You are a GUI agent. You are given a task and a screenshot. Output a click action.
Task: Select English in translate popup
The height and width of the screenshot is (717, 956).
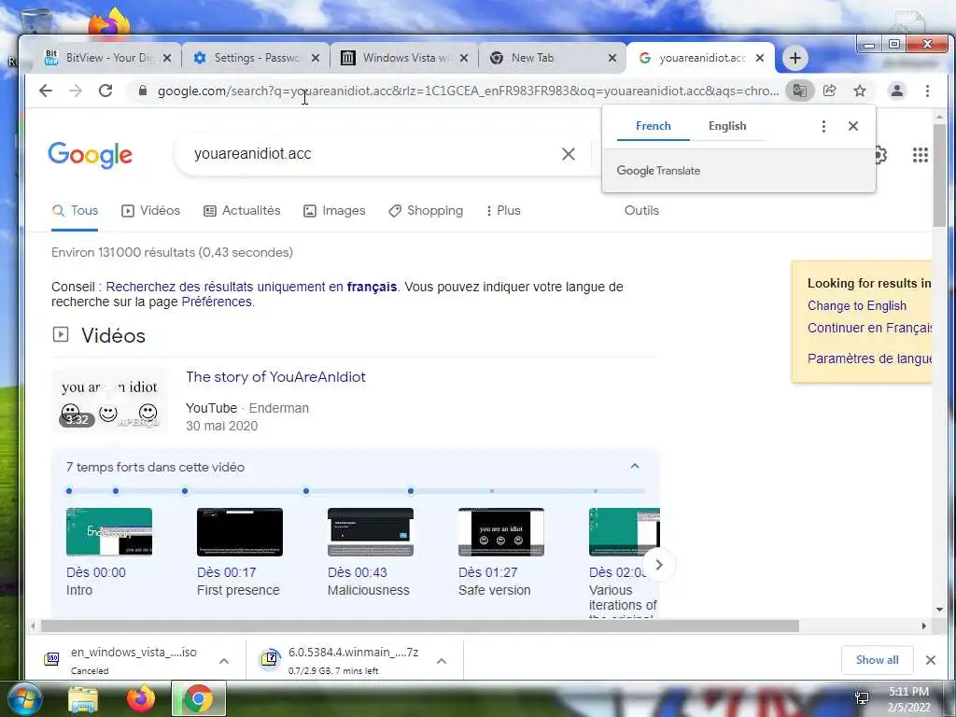pyautogui.click(x=727, y=126)
